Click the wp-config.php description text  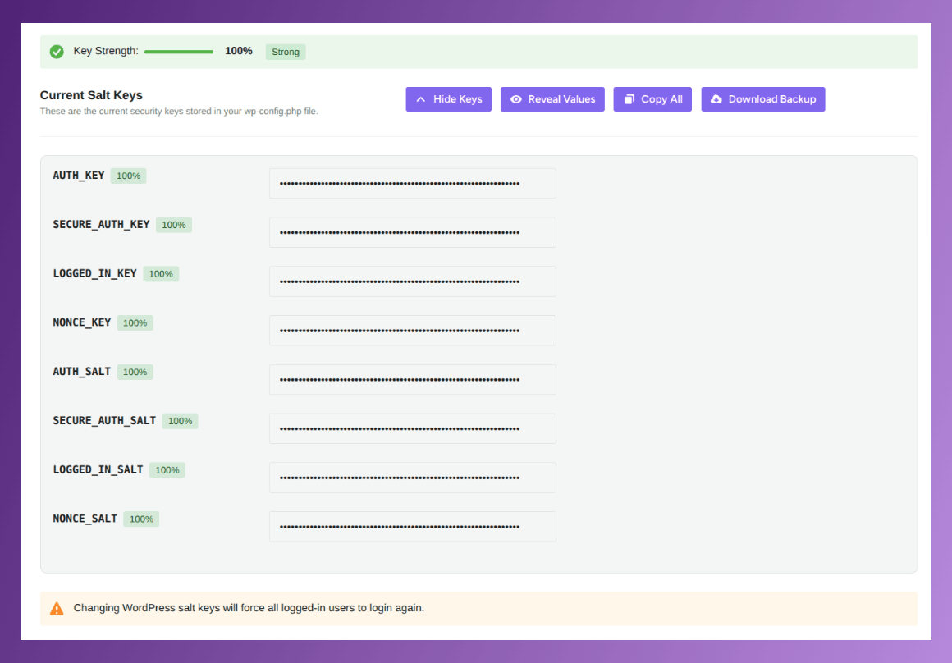click(179, 111)
